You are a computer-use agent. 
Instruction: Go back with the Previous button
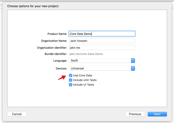(135, 114)
